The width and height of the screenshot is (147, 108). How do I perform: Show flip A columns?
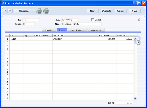tap(138, 39)
